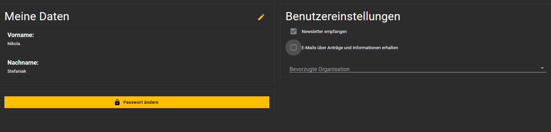Screen dimensions: 551x132
Task: Click the yellow pencil edit icon
Action: click(x=261, y=17)
